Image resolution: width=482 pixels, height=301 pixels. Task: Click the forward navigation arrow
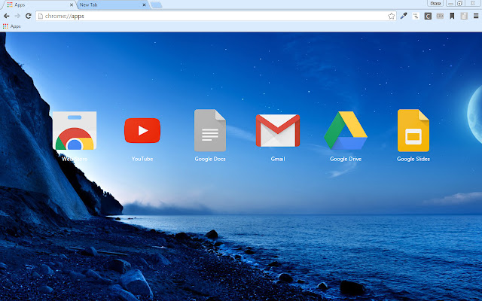click(x=17, y=16)
